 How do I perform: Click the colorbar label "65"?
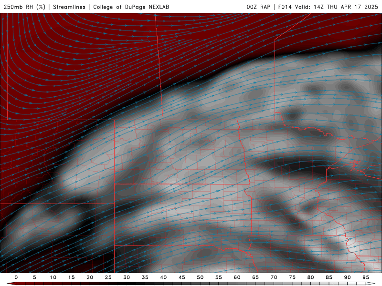255,277
